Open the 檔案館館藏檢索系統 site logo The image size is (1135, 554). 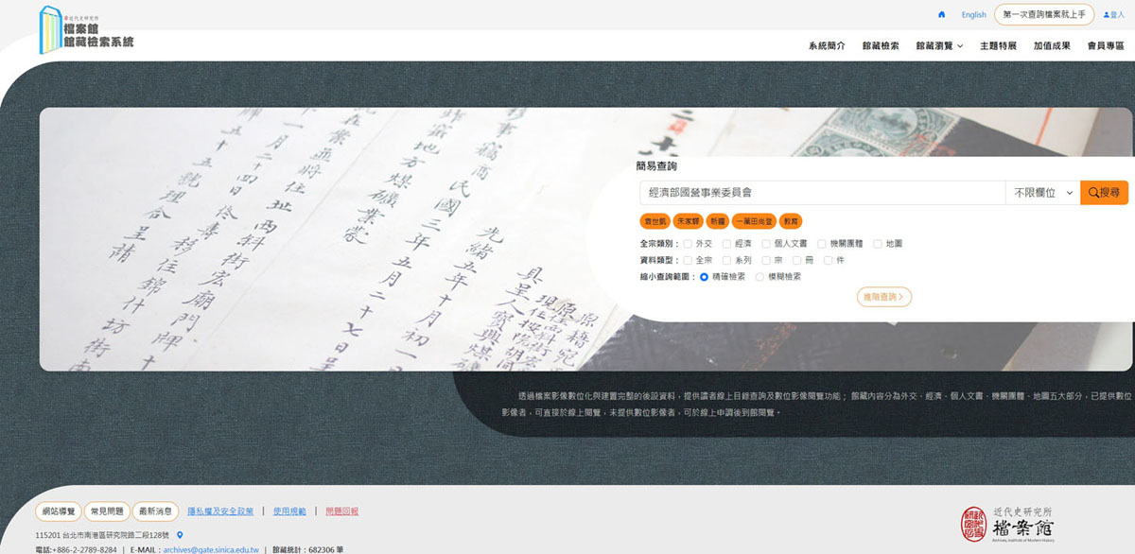87,30
